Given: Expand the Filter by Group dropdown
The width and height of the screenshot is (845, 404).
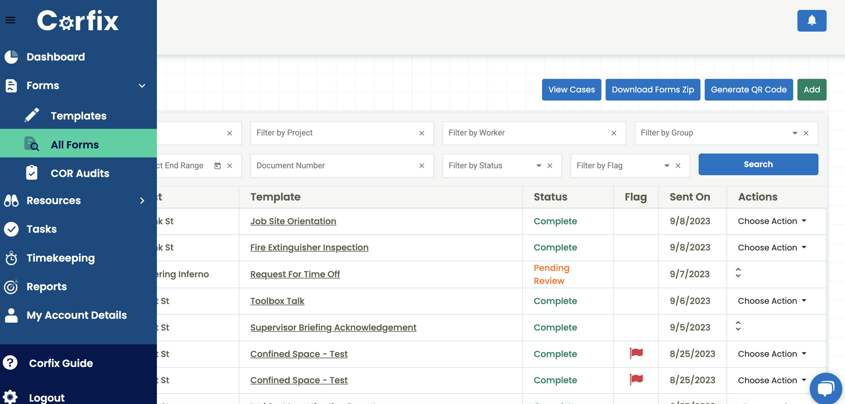Looking at the screenshot, I should (794, 133).
